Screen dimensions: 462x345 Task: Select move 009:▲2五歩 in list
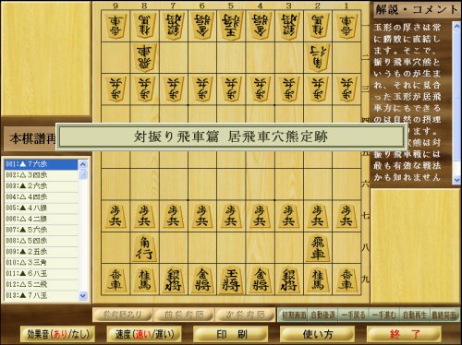(42, 252)
